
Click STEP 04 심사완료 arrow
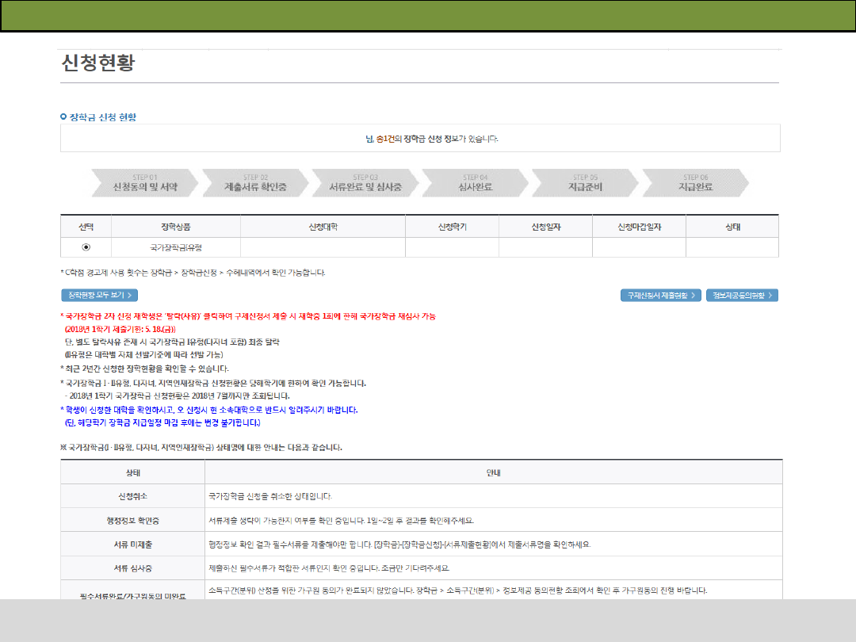(475, 183)
